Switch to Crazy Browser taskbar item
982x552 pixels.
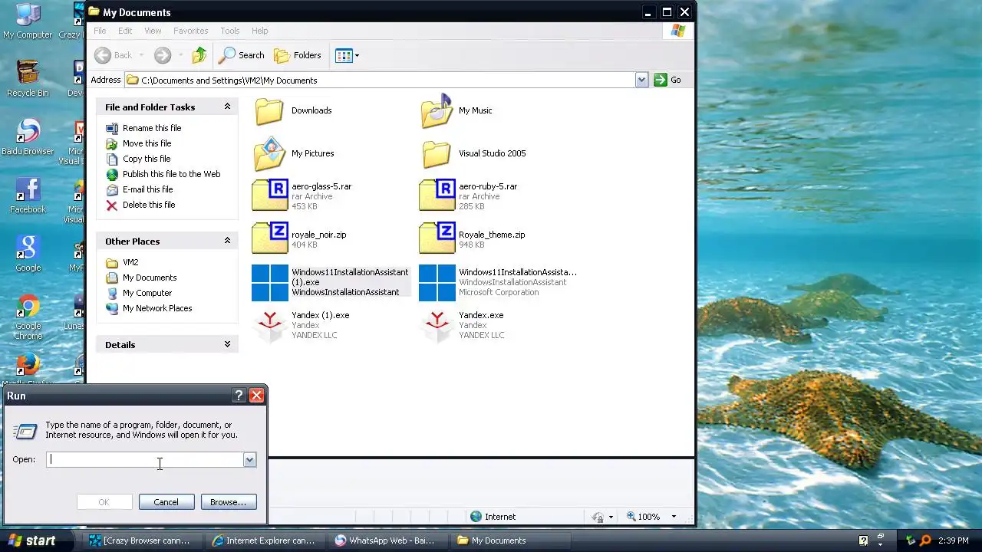coord(143,540)
